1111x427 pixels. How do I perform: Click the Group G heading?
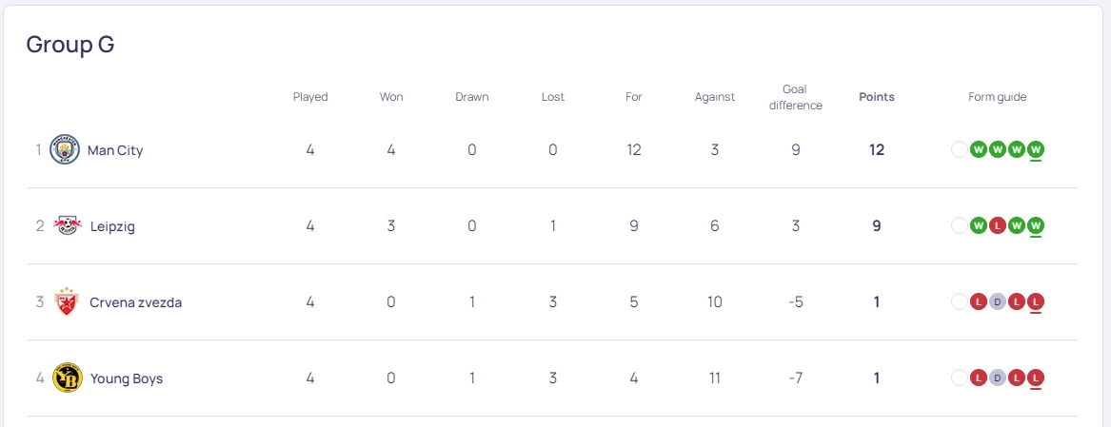click(70, 45)
